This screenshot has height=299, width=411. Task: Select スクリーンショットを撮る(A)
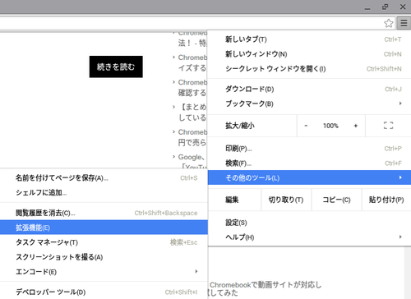point(104,257)
